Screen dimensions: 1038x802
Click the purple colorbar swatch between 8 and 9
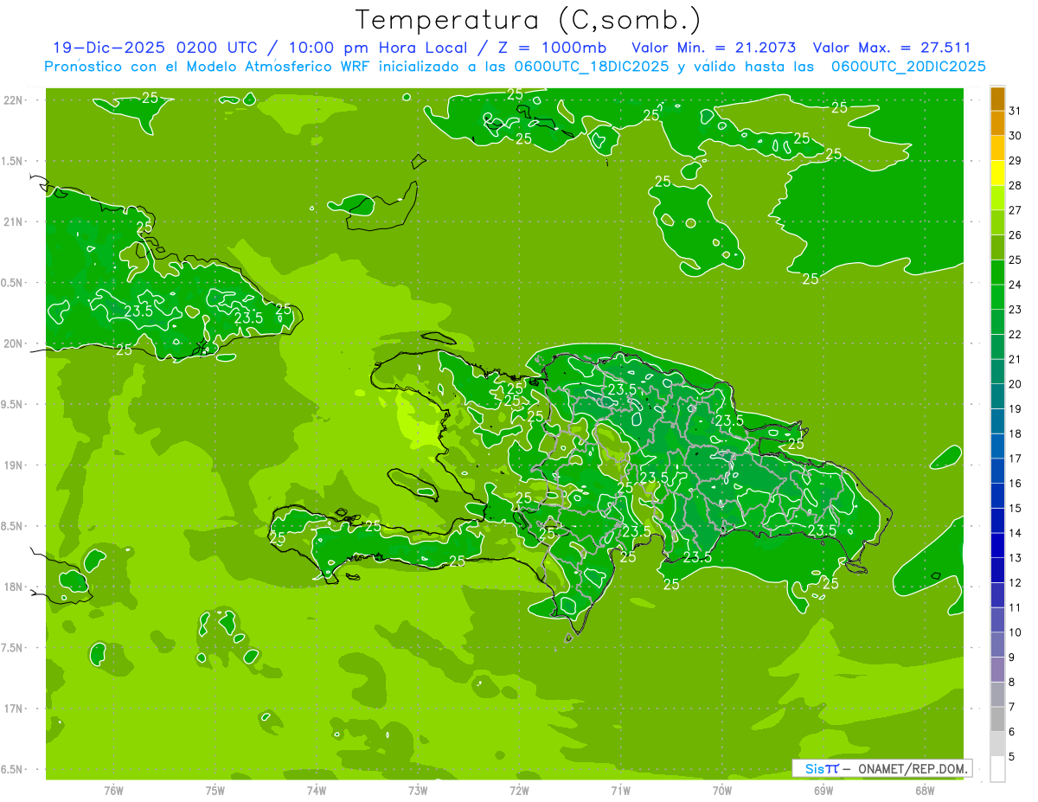pos(997,670)
